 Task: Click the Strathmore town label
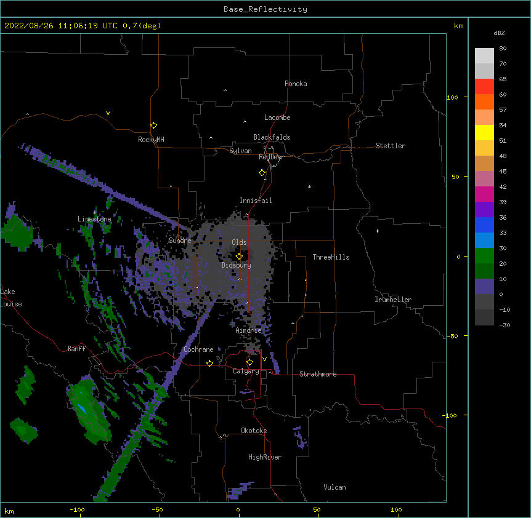tap(318, 374)
